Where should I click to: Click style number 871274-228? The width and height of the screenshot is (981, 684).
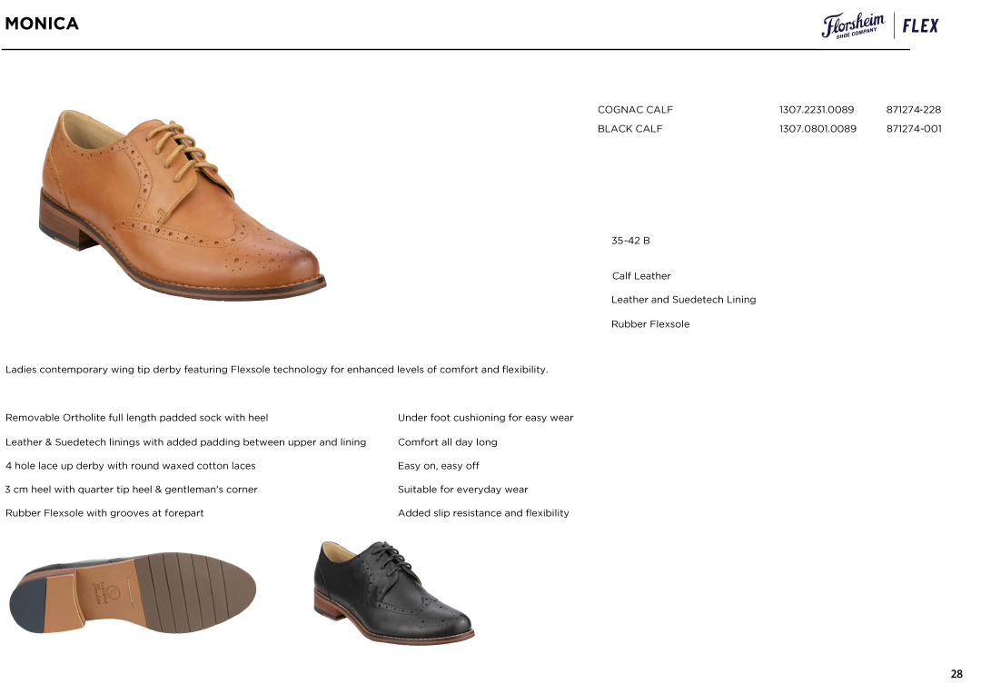914,110
